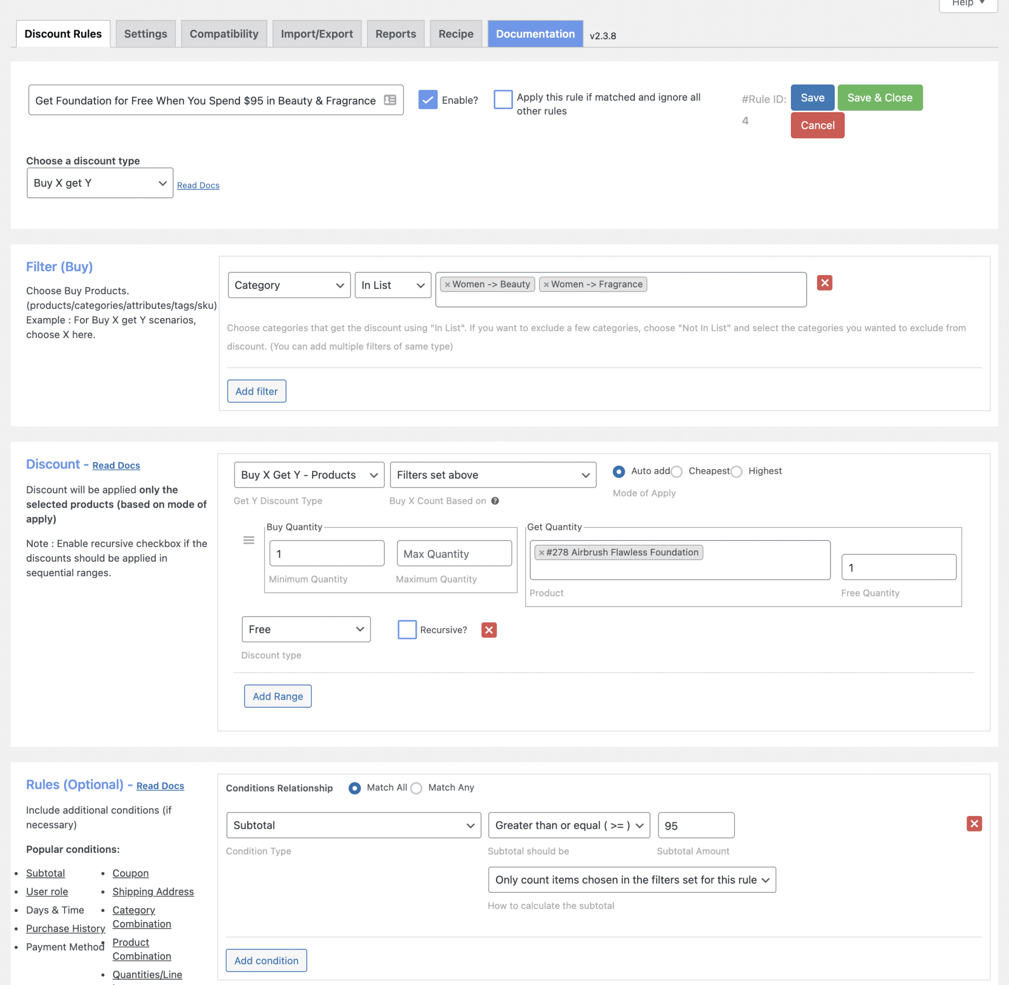Click the Subtotal Amount input field
This screenshot has height=985, width=1009.
[695, 825]
